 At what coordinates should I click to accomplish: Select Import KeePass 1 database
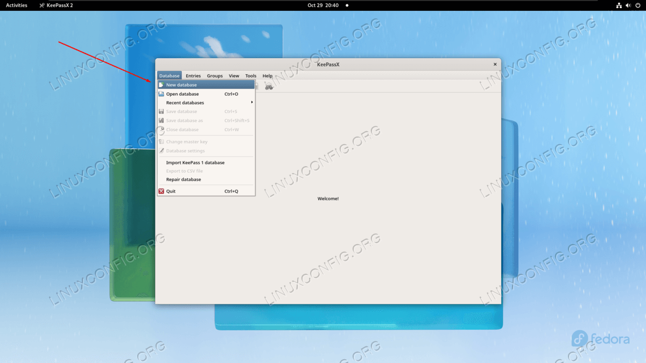(x=206, y=162)
